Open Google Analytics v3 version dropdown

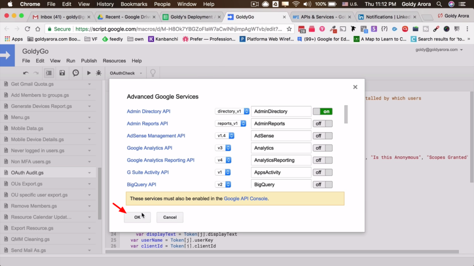point(223,148)
